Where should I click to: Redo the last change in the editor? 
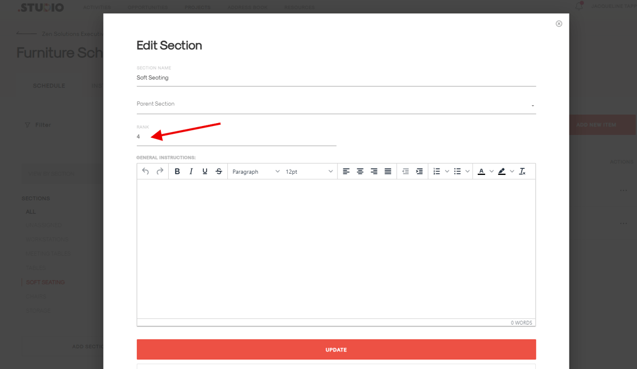coord(160,171)
